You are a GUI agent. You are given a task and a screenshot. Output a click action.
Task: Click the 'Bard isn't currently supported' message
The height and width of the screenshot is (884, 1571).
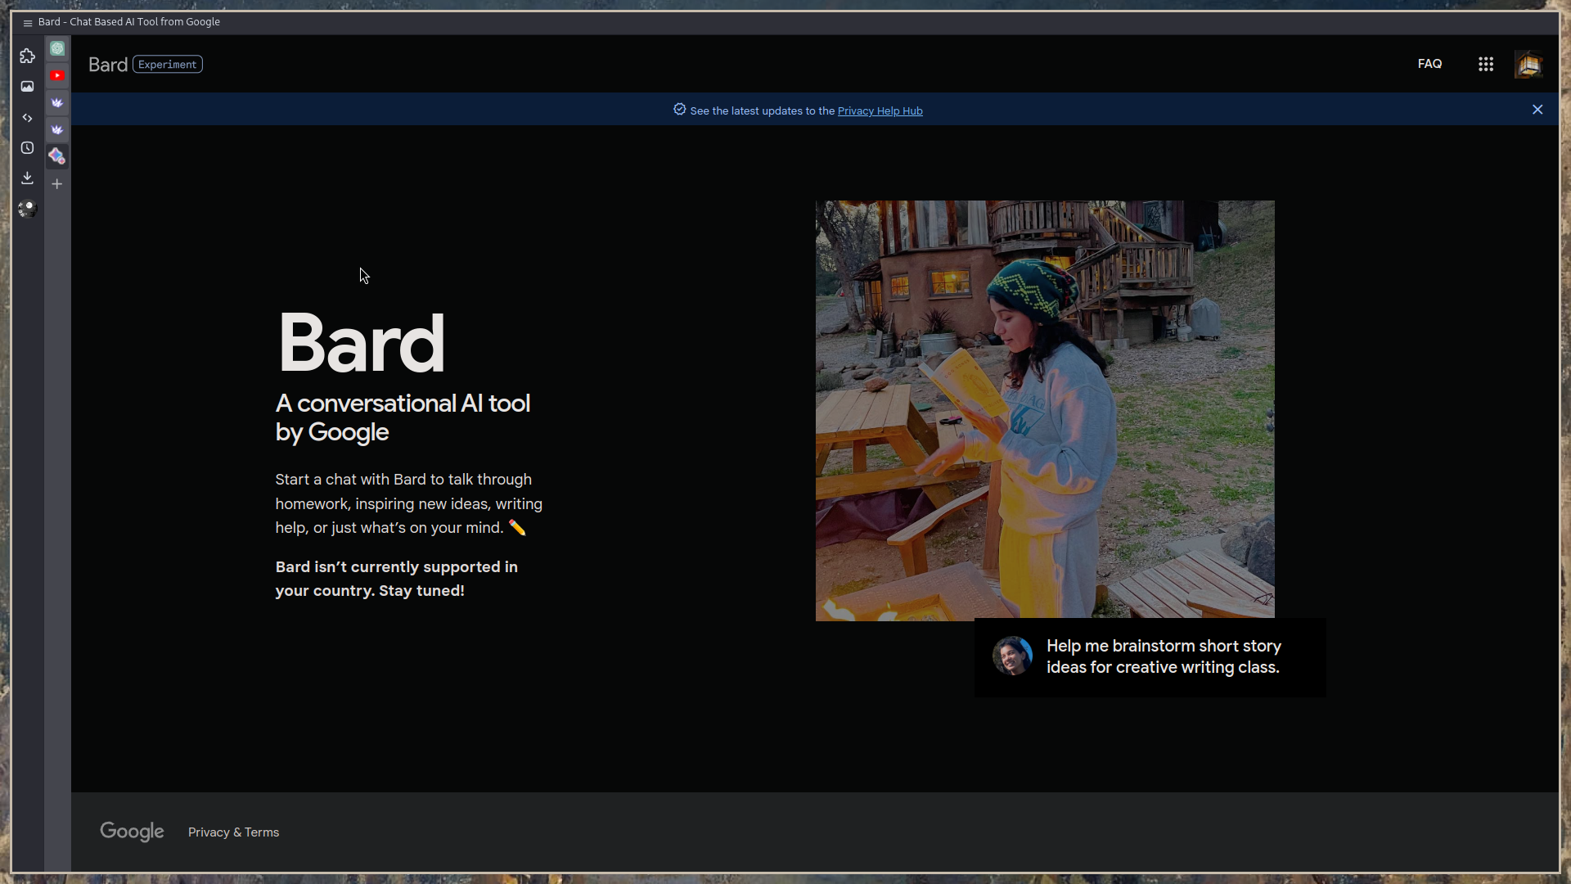(x=396, y=579)
